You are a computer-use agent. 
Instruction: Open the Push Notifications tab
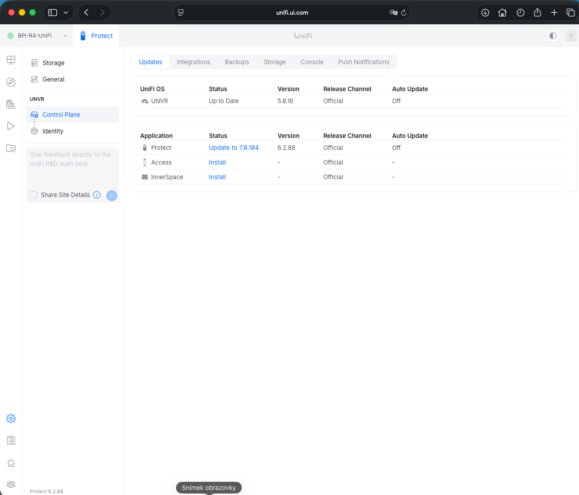tap(363, 62)
